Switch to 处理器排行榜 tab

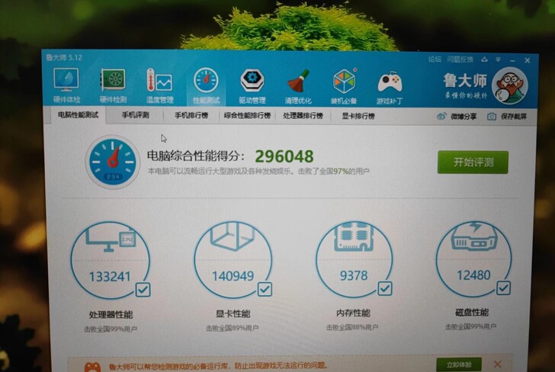[303, 116]
